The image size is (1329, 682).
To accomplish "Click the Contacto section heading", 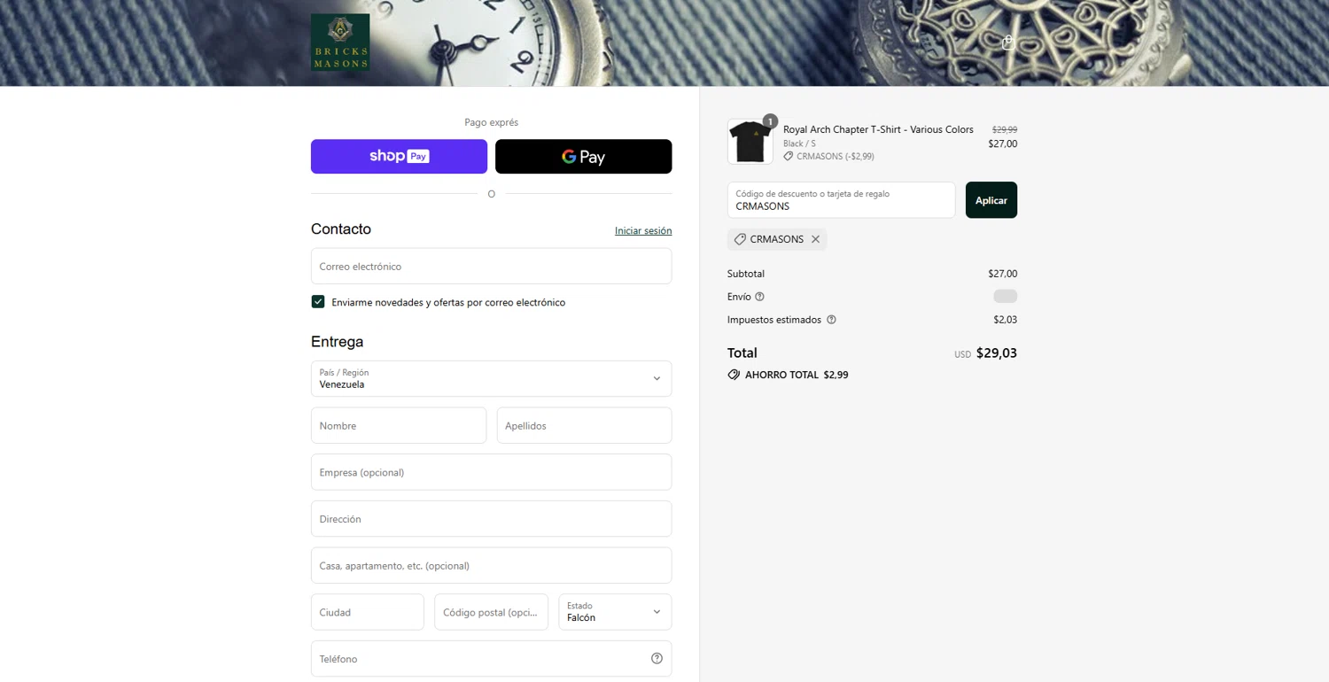I will 341,229.
